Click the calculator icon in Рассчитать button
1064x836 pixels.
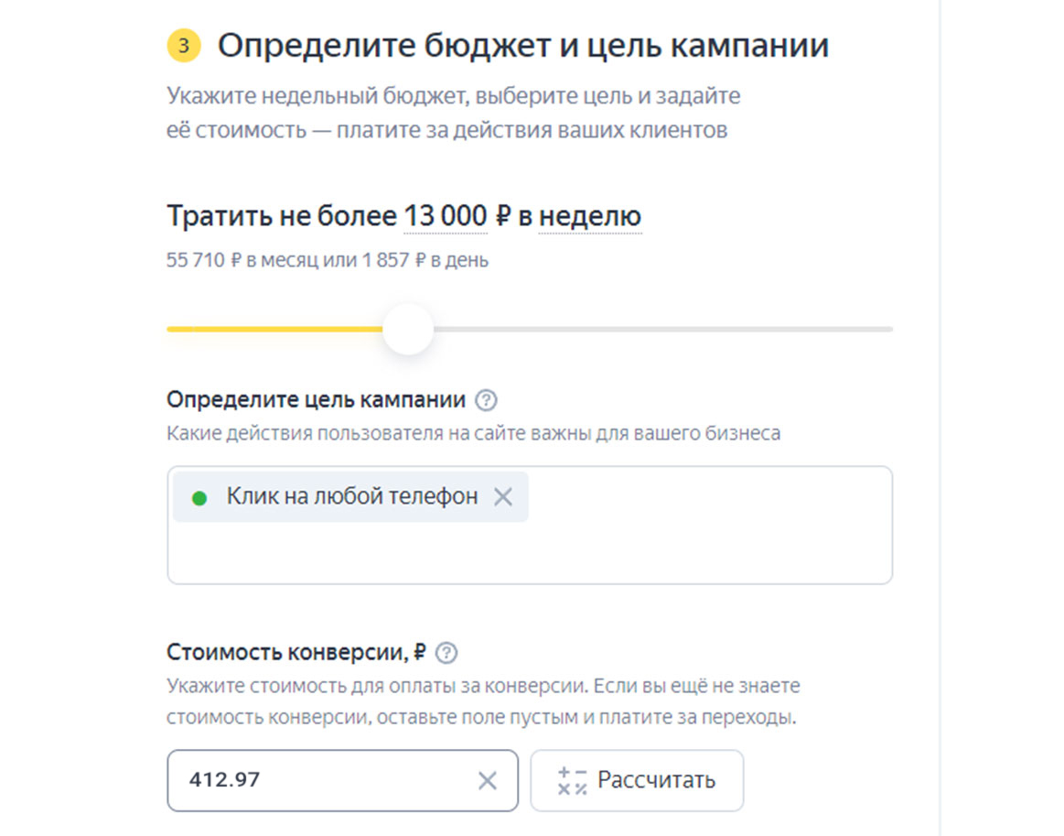coord(572,780)
